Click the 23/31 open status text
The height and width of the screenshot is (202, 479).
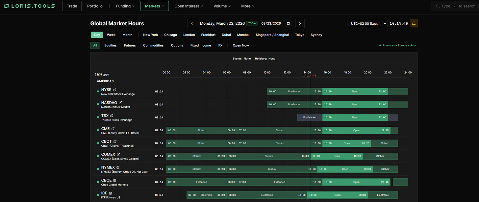tap(102, 75)
